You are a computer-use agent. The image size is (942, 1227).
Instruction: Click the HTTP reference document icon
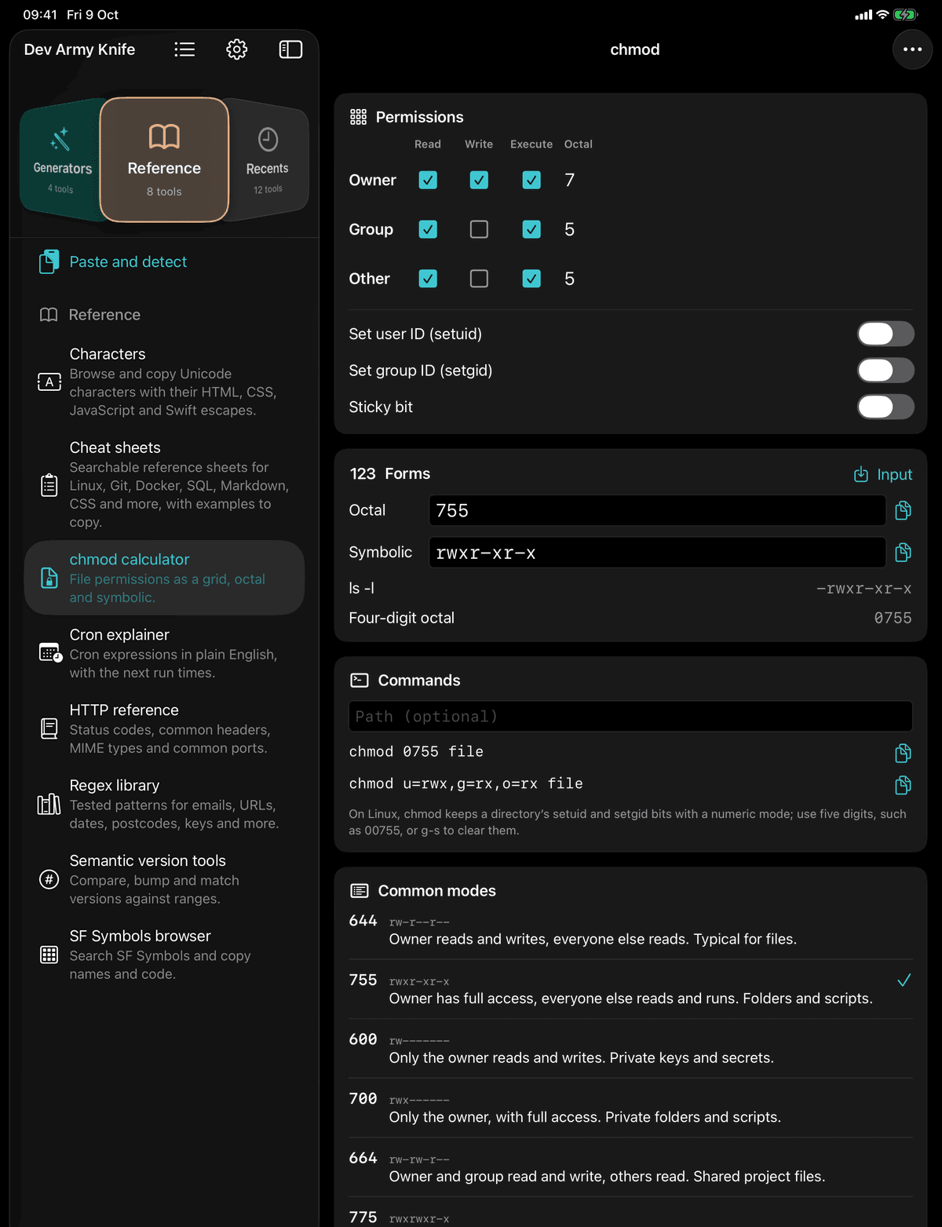coord(49,729)
